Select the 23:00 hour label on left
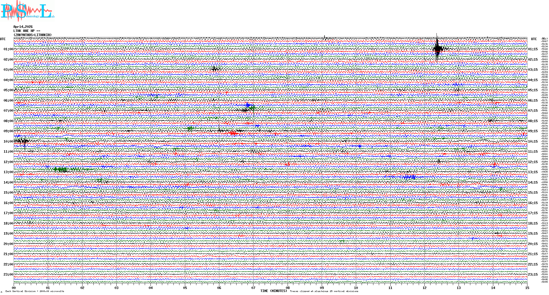Image resolution: width=549 pixels, height=295 pixels. click(x=8, y=275)
